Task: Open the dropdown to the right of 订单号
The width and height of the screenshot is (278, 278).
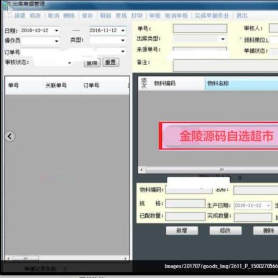Action: point(123,51)
